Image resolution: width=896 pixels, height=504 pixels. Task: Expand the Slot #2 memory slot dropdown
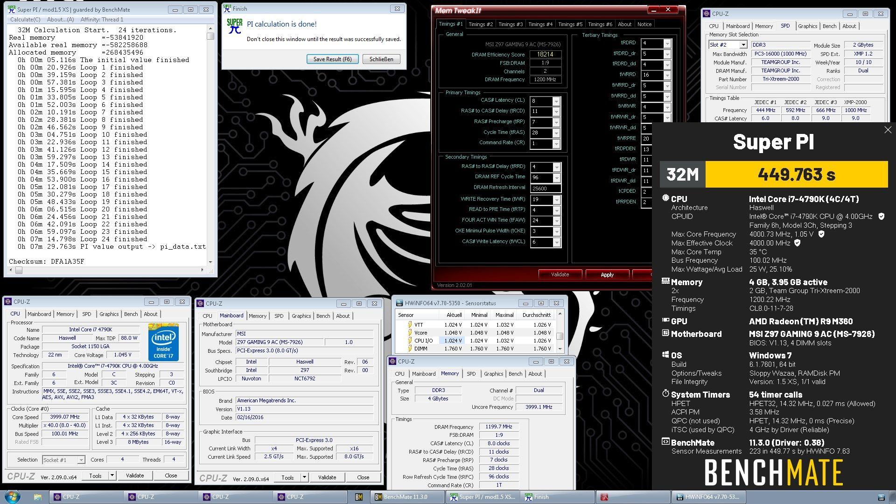click(x=743, y=45)
